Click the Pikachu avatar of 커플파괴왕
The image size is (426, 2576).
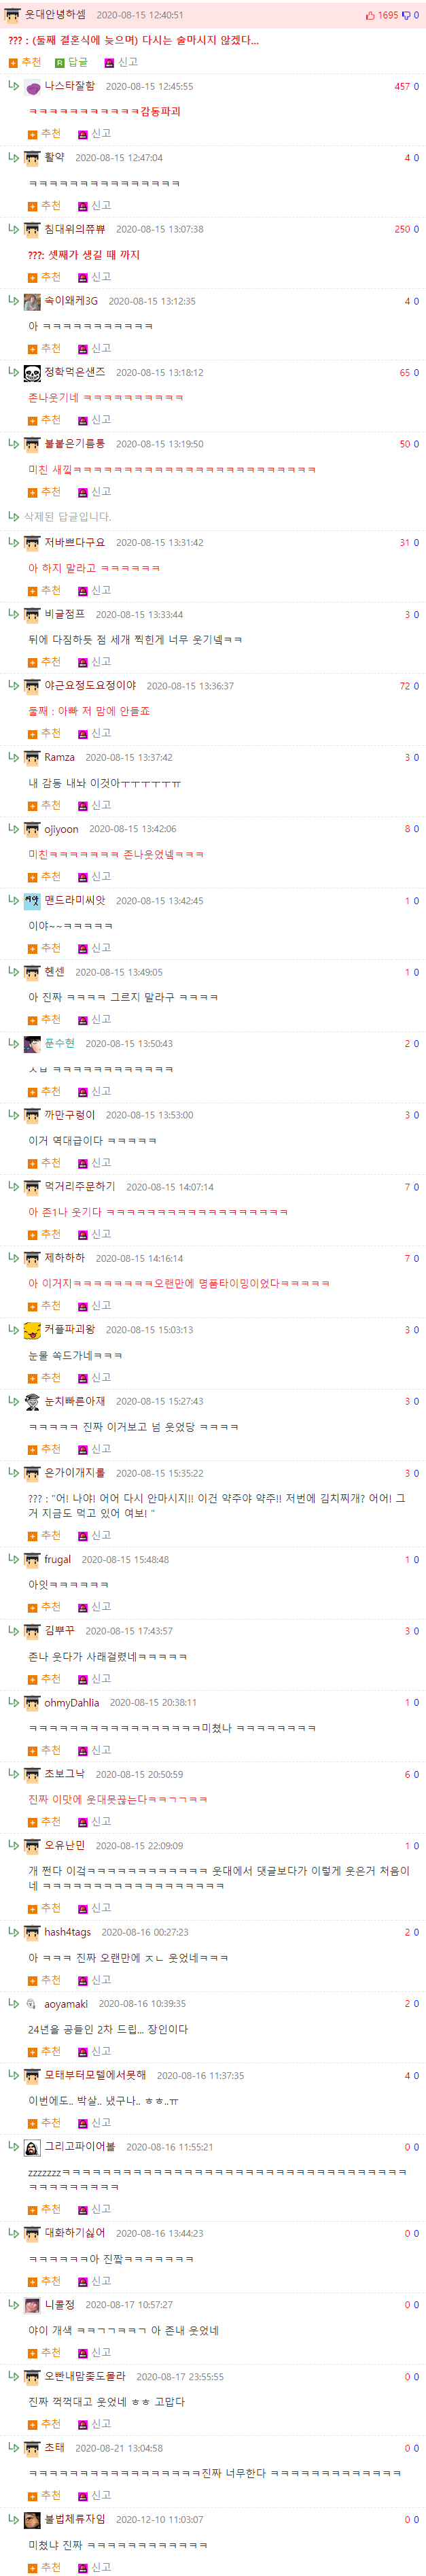pyautogui.click(x=32, y=1330)
